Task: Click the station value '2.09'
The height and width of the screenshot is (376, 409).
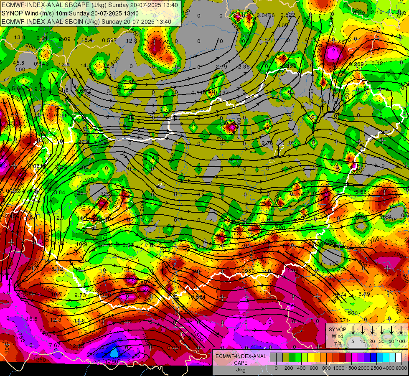Action: [x=65, y=39]
